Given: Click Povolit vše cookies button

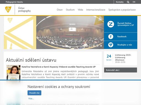Looking at the screenshot, I should [34, 93].
